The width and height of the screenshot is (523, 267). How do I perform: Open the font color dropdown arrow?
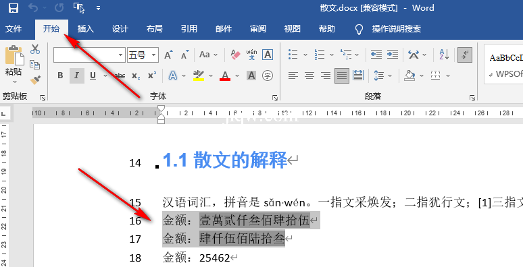coord(237,76)
